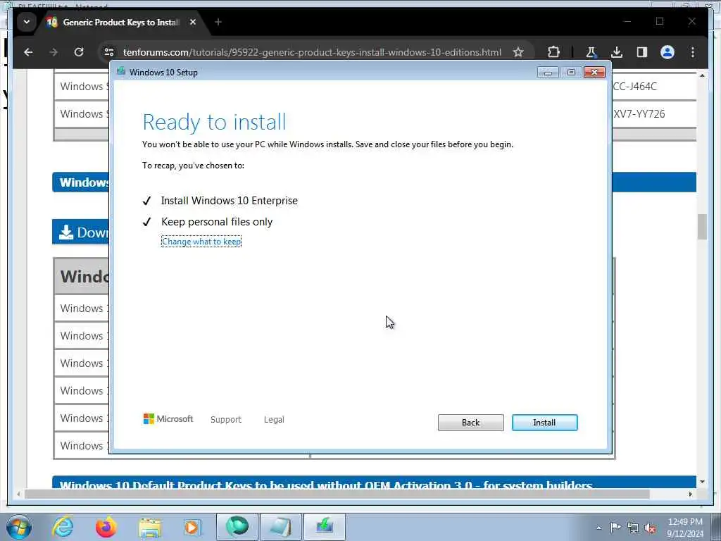Screen dimensions: 721x541
Task: Open Action Center flag icon in tray
Action: click(x=615, y=527)
